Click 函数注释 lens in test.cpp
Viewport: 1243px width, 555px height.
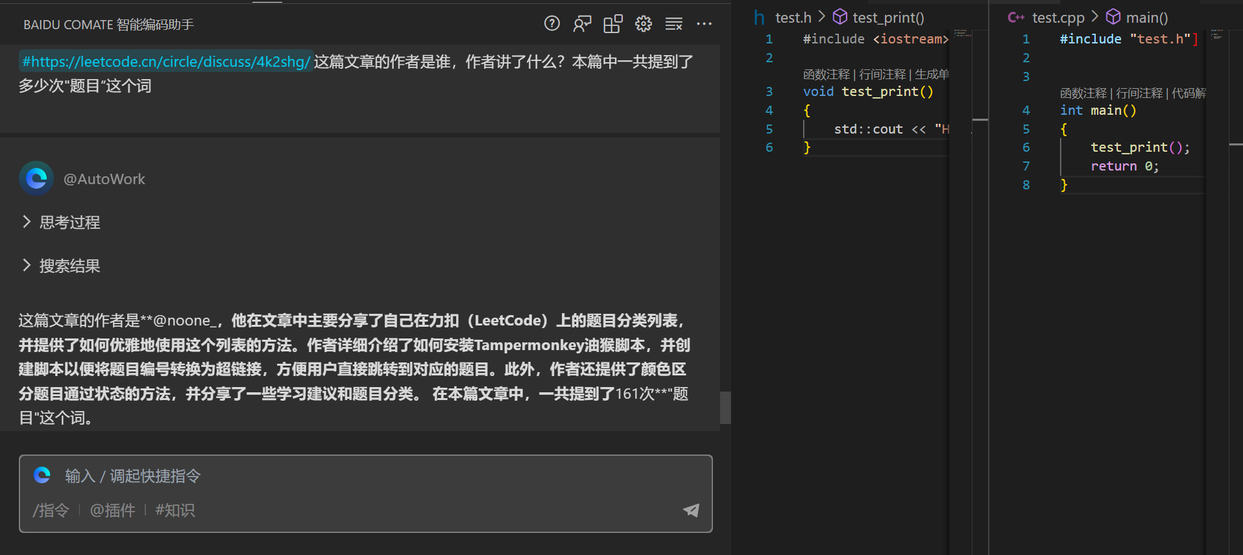pos(1083,93)
